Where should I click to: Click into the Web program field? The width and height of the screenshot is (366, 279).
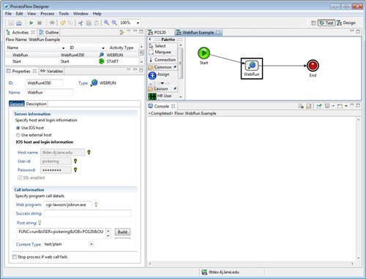pos(68,205)
